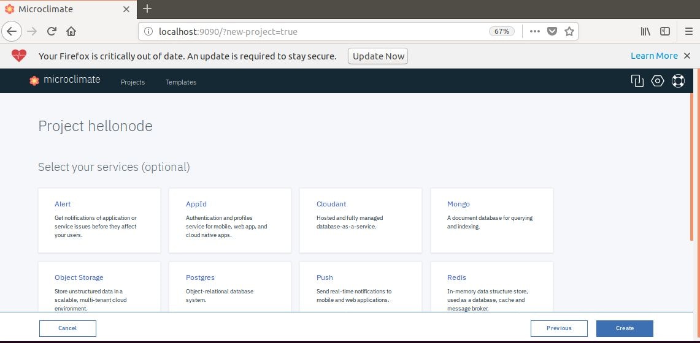Click the 67% zoom level indicator

502,32
